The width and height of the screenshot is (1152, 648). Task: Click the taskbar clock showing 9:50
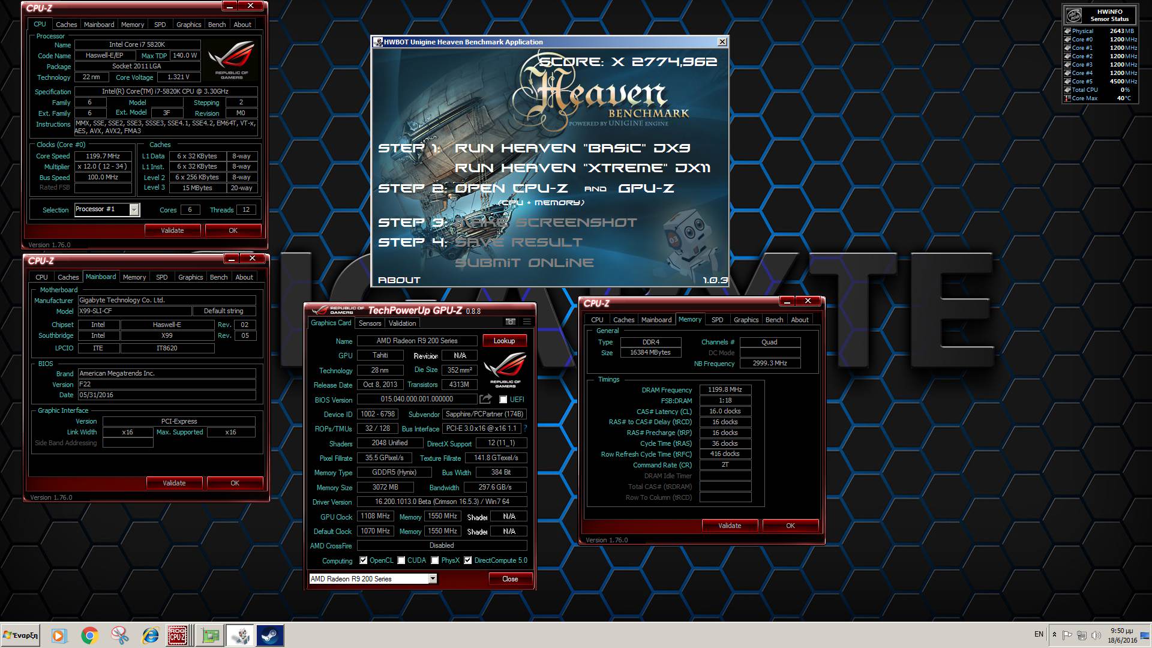[1121, 635]
